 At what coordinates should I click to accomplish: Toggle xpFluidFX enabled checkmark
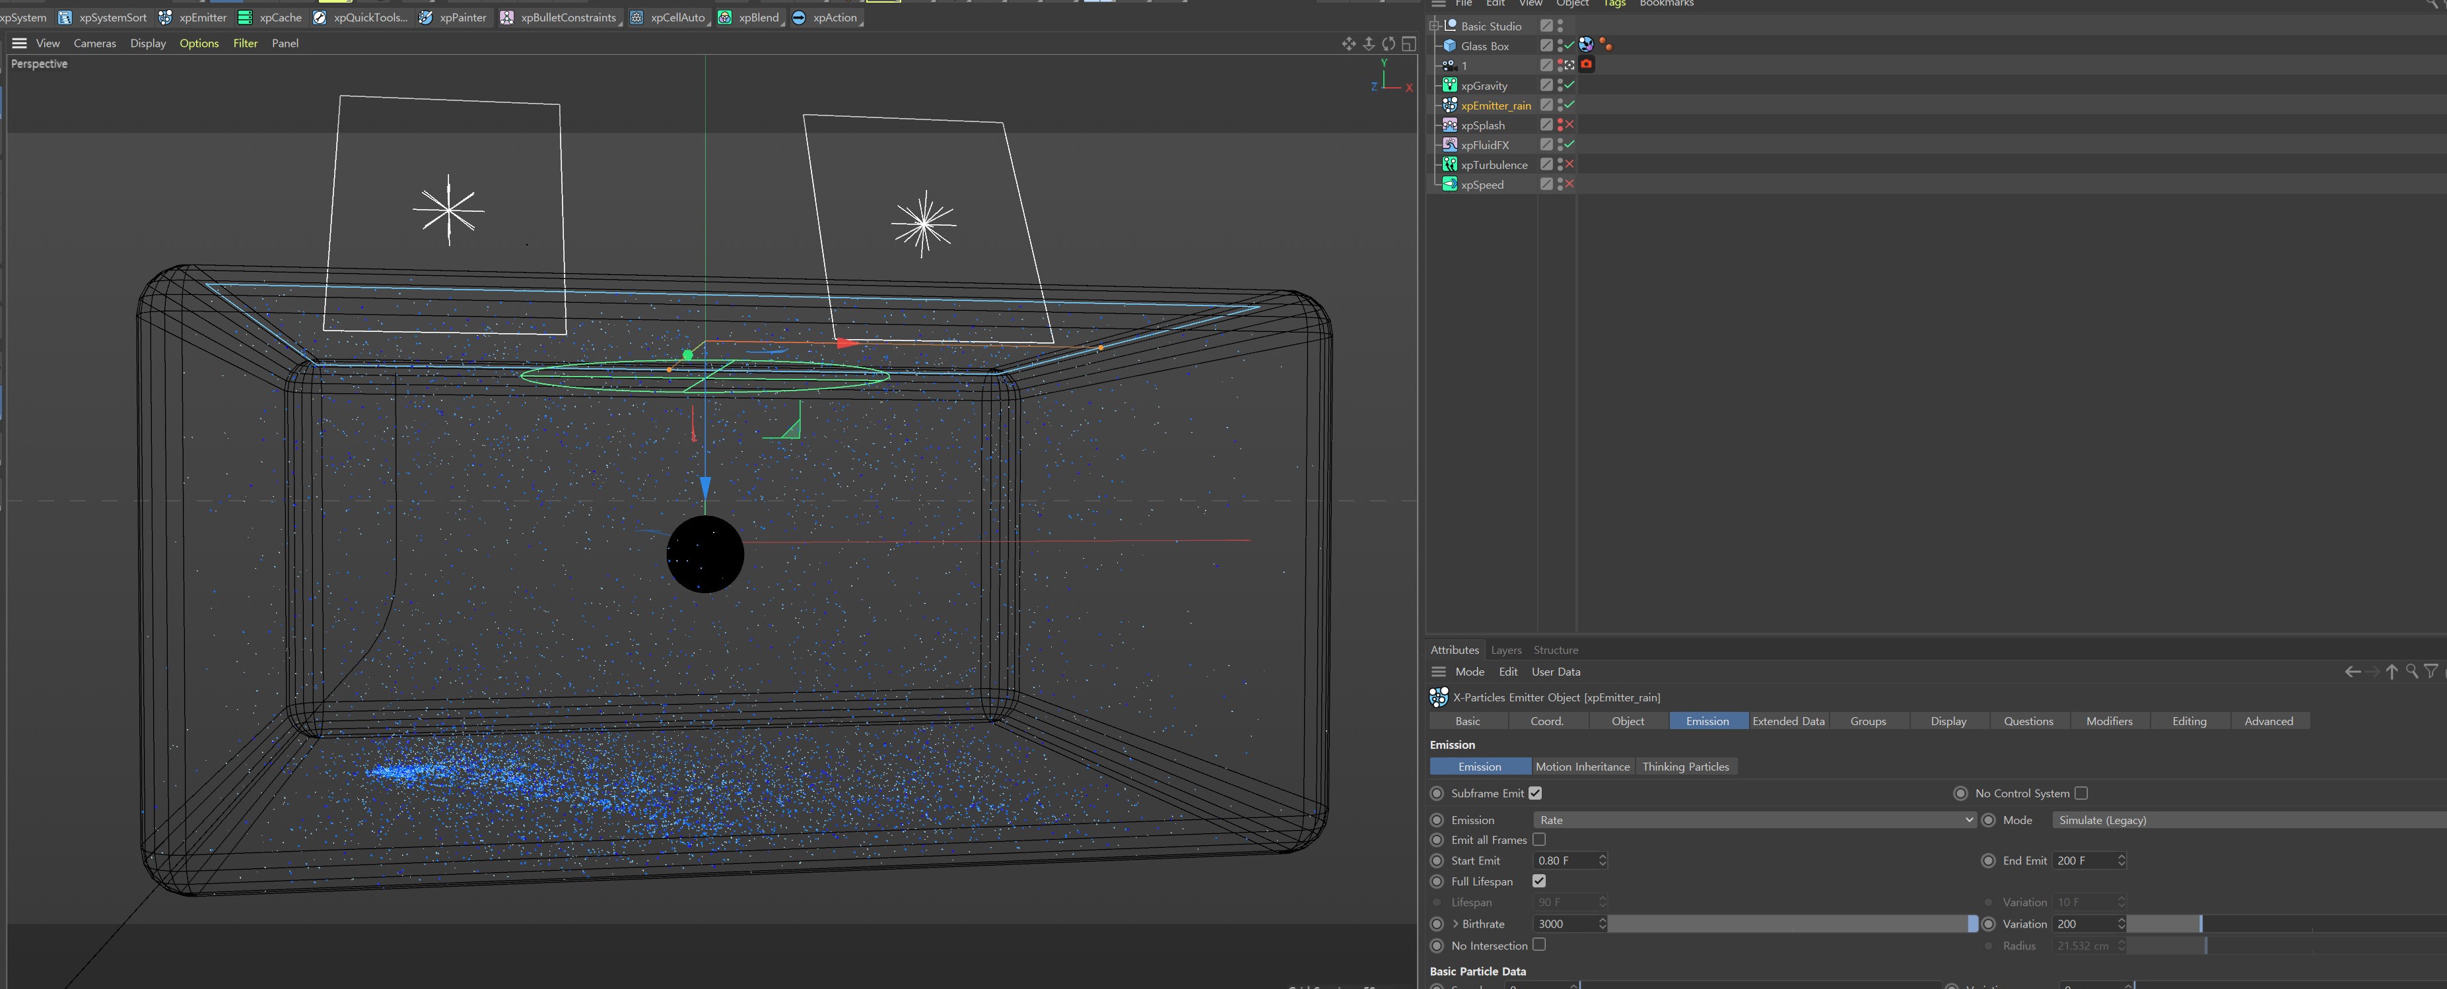coord(1569,144)
